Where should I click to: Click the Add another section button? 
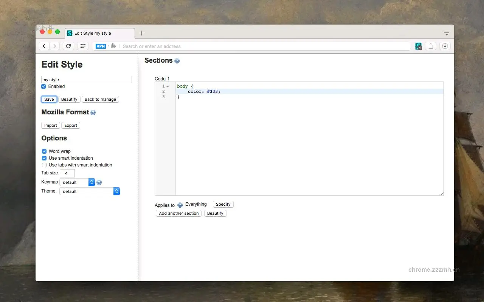(x=179, y=213)
